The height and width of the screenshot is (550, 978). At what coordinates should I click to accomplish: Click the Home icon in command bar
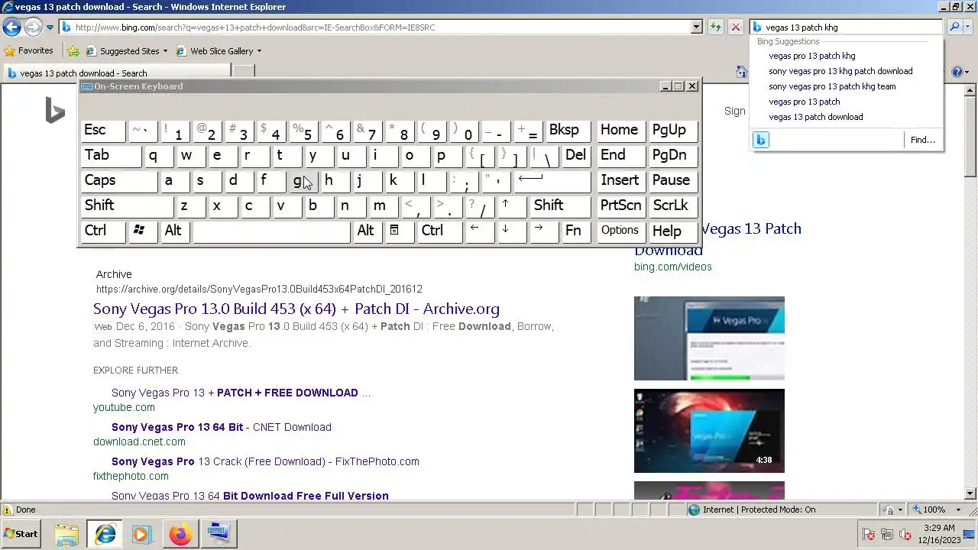click(741, 72)
